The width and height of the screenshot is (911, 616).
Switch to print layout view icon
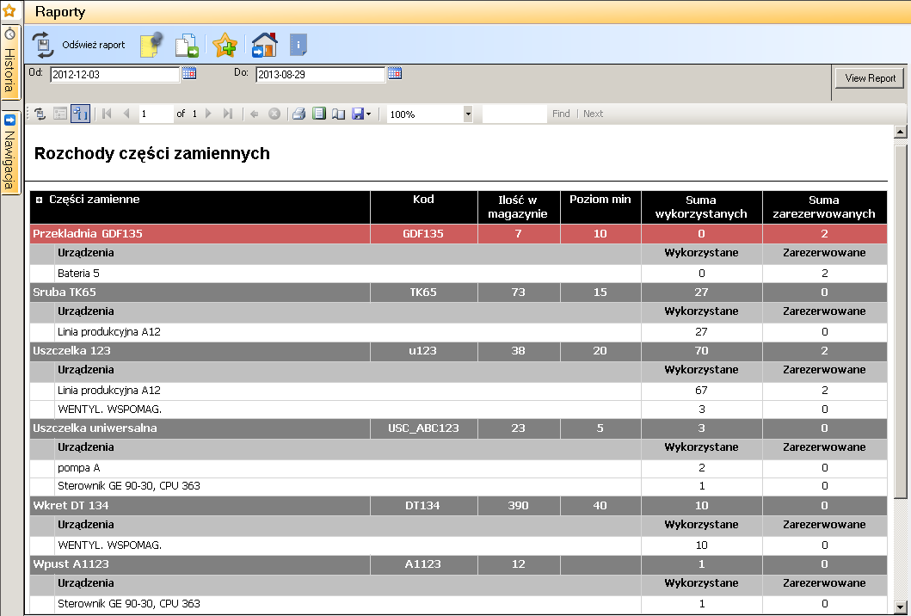pyautogui.click(x=319, y=114)
